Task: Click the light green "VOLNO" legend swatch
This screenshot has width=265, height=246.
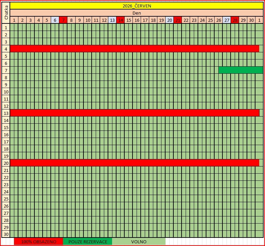Action: (x=139, y=242)
